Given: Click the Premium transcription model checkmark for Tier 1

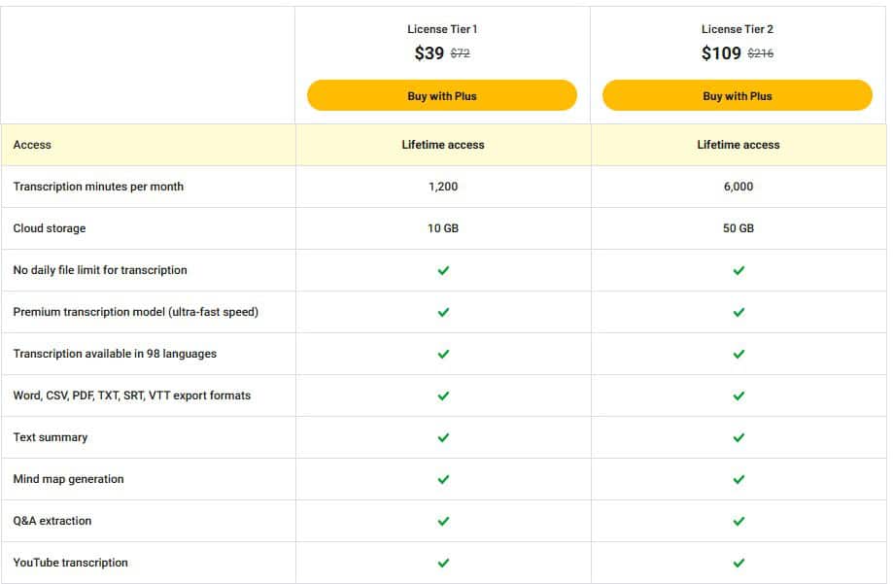Looking at the screenshot, I should [x=443, y=312].
